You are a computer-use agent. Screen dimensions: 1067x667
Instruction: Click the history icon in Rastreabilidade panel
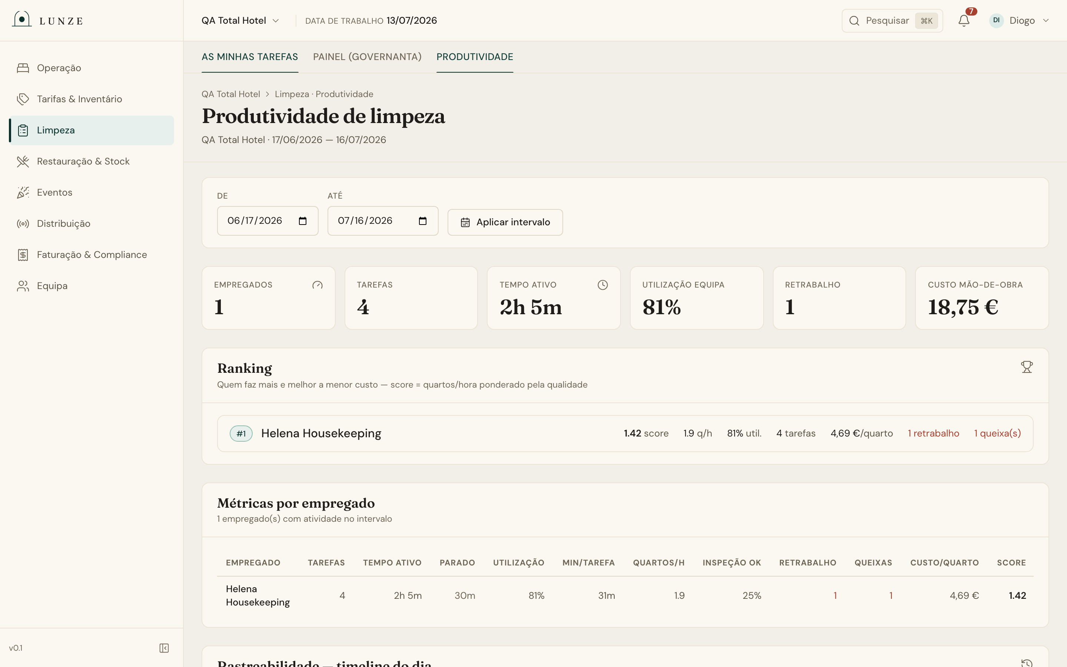[1027, 663]
